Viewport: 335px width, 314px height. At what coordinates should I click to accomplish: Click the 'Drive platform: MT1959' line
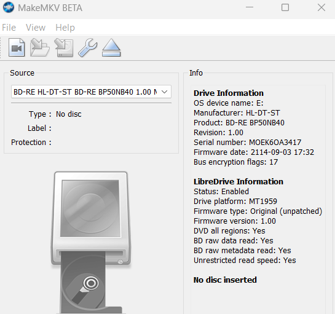[x=235, y=201]
